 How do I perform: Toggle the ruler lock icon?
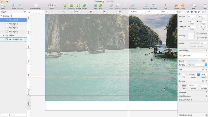29,12
